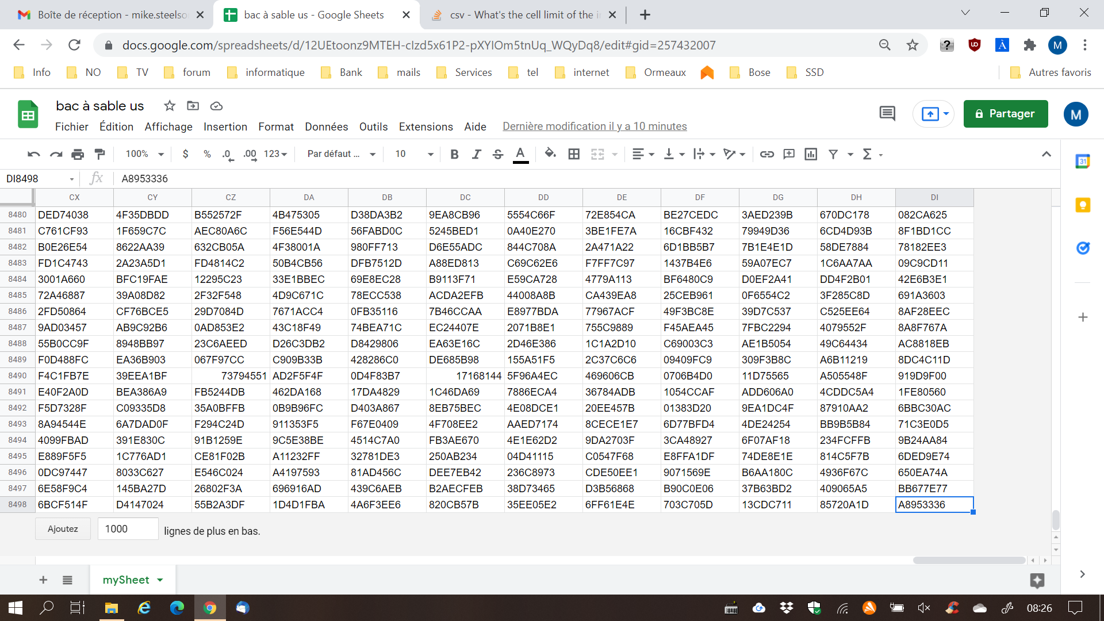Open the Outils menu

(374, 126)
